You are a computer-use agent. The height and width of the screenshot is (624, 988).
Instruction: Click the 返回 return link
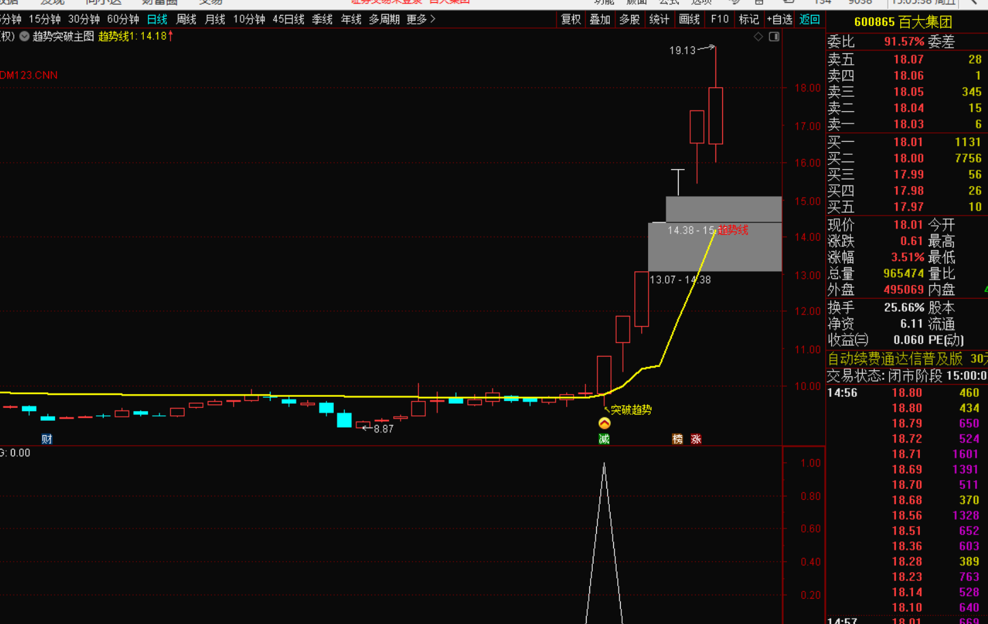click(809, 19)
